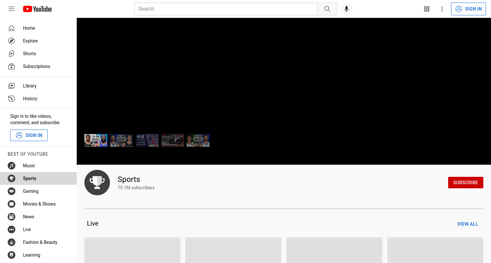Open the Bucks vs Warriors highlights thumbnail
The height and width of the screenshot is (263, 491).
[x=198, y=140]
